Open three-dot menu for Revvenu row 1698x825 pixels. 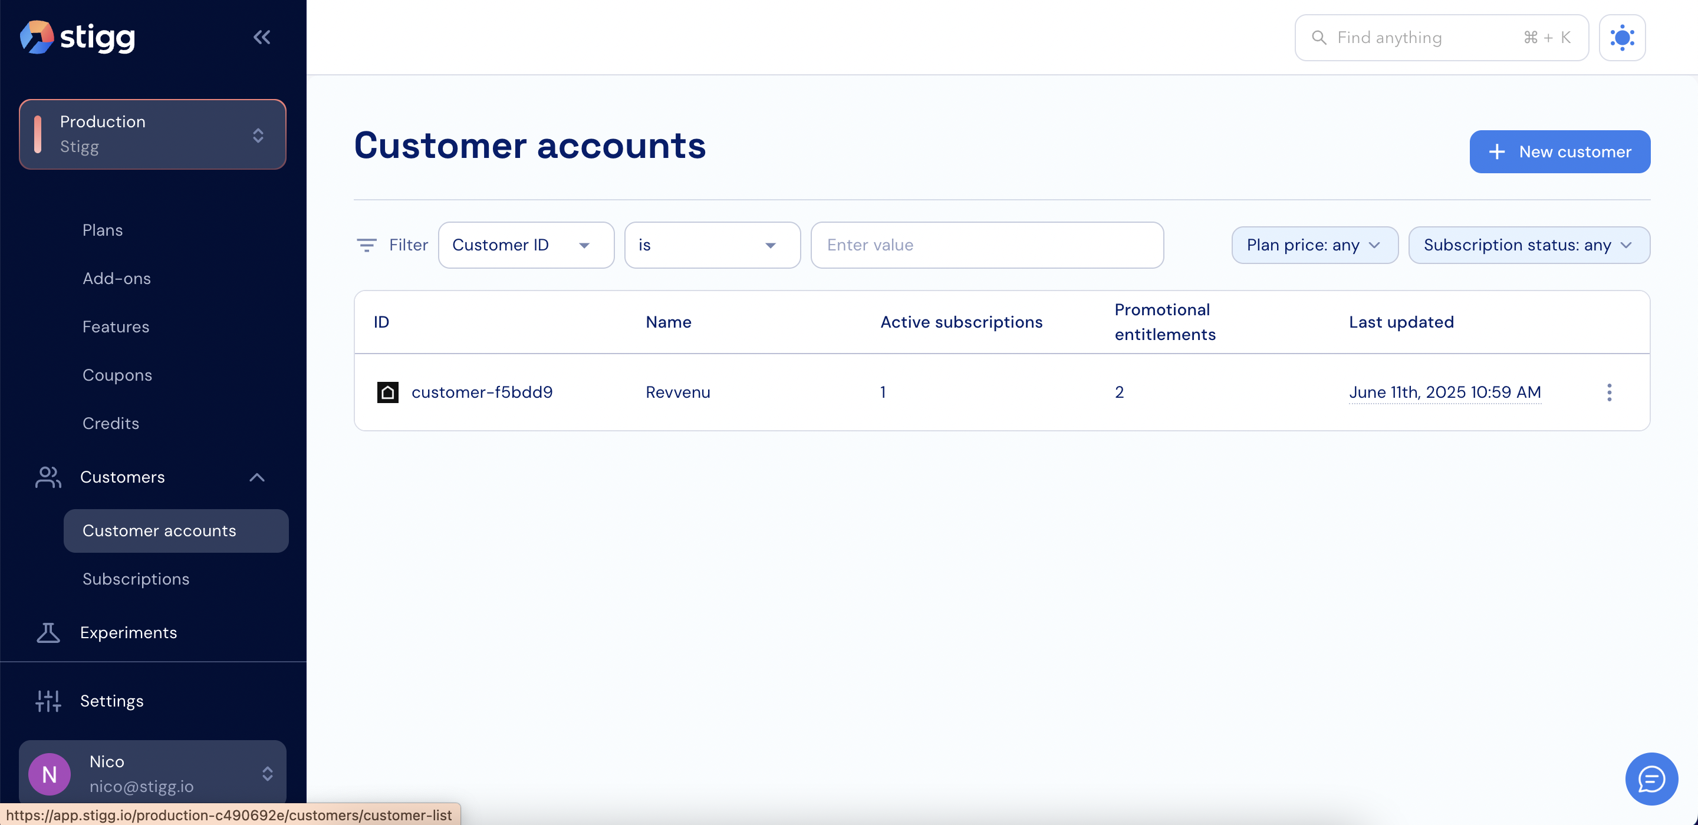(1609, 392)
